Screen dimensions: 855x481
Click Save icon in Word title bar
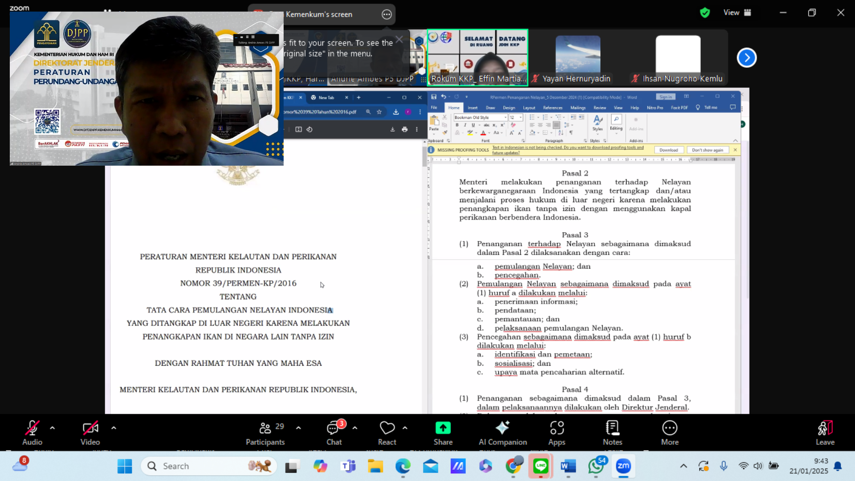pyautogui.click(x=434, y=97)
